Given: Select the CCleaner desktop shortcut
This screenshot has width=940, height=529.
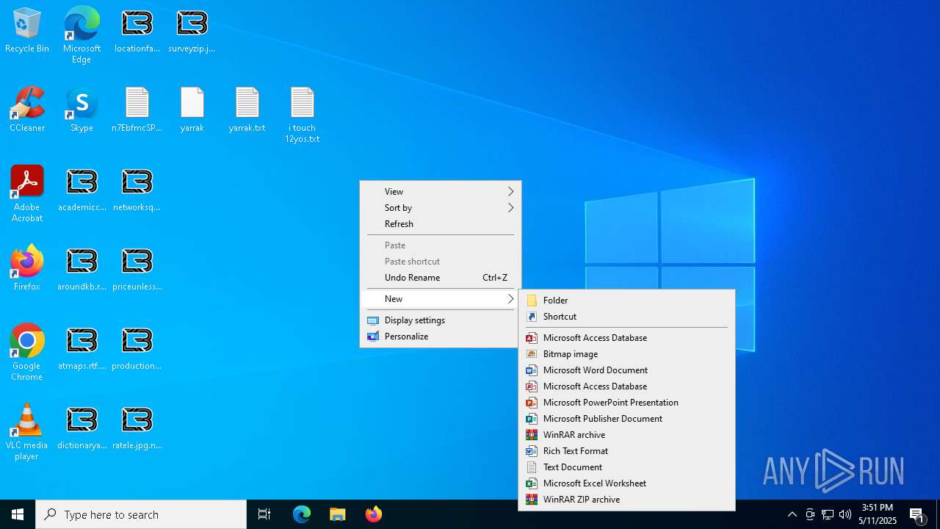Looking at the screenshot, I should pos(27,110).
